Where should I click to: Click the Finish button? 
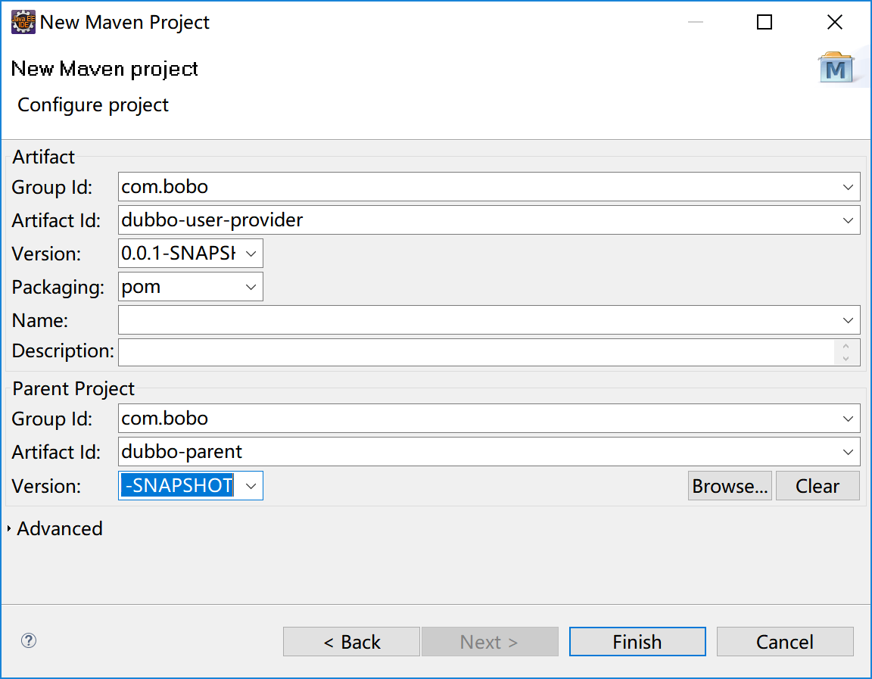click(x=637, y=642)
